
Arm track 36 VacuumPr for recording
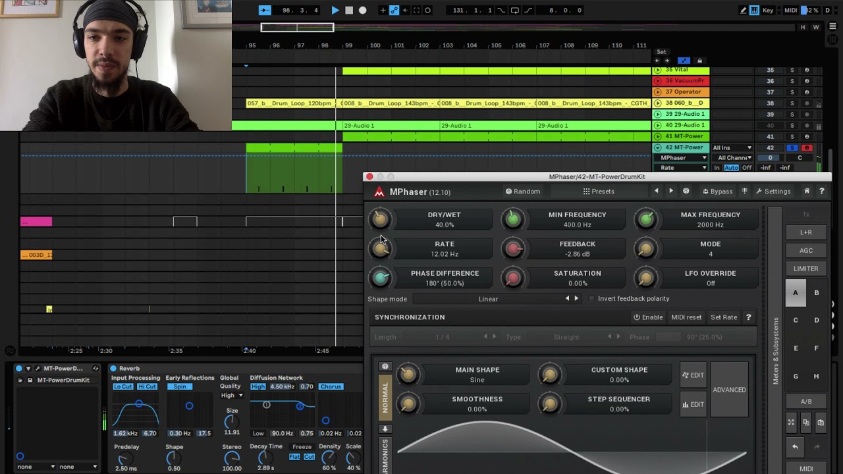807,81
